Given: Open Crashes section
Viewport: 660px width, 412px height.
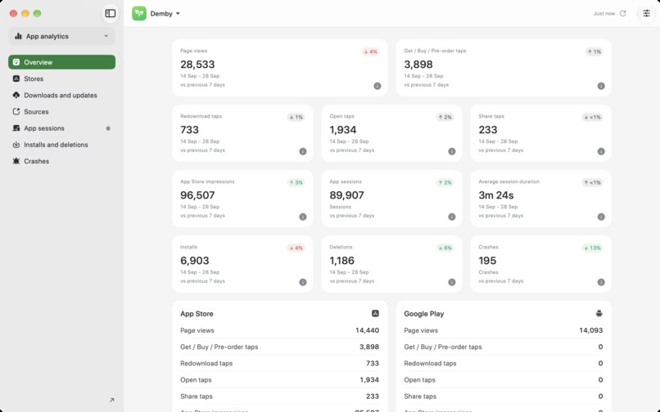Looking at the screenshot, I should [x=61, y=161].
